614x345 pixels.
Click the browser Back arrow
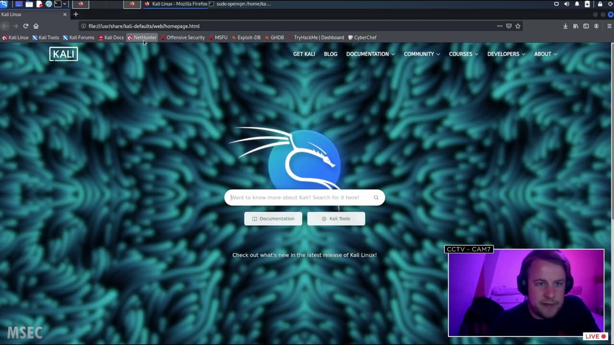click(5, 26)
